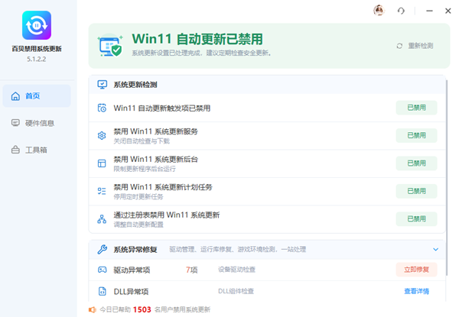Toggle 已禁用 for 系统更新服务
Screen dimensions: 459x317
417,135
